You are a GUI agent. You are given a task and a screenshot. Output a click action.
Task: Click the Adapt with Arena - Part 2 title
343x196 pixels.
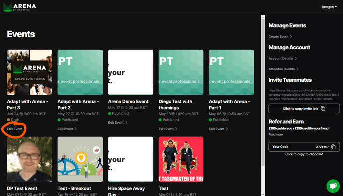coord(78,105)
